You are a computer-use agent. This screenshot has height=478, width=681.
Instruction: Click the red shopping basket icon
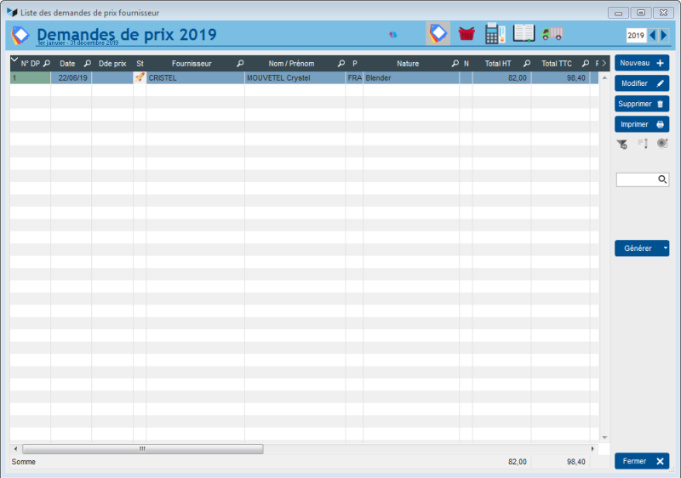[x=466, y=34]
